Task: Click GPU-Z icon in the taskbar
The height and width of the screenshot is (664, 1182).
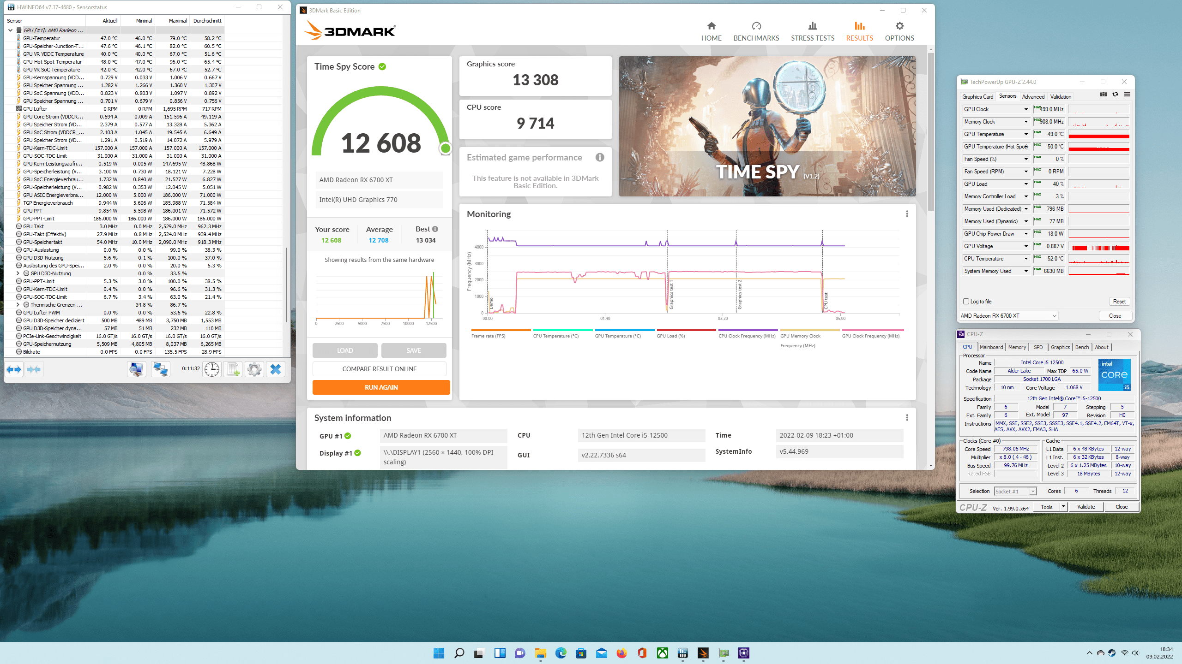Action: 724,653
